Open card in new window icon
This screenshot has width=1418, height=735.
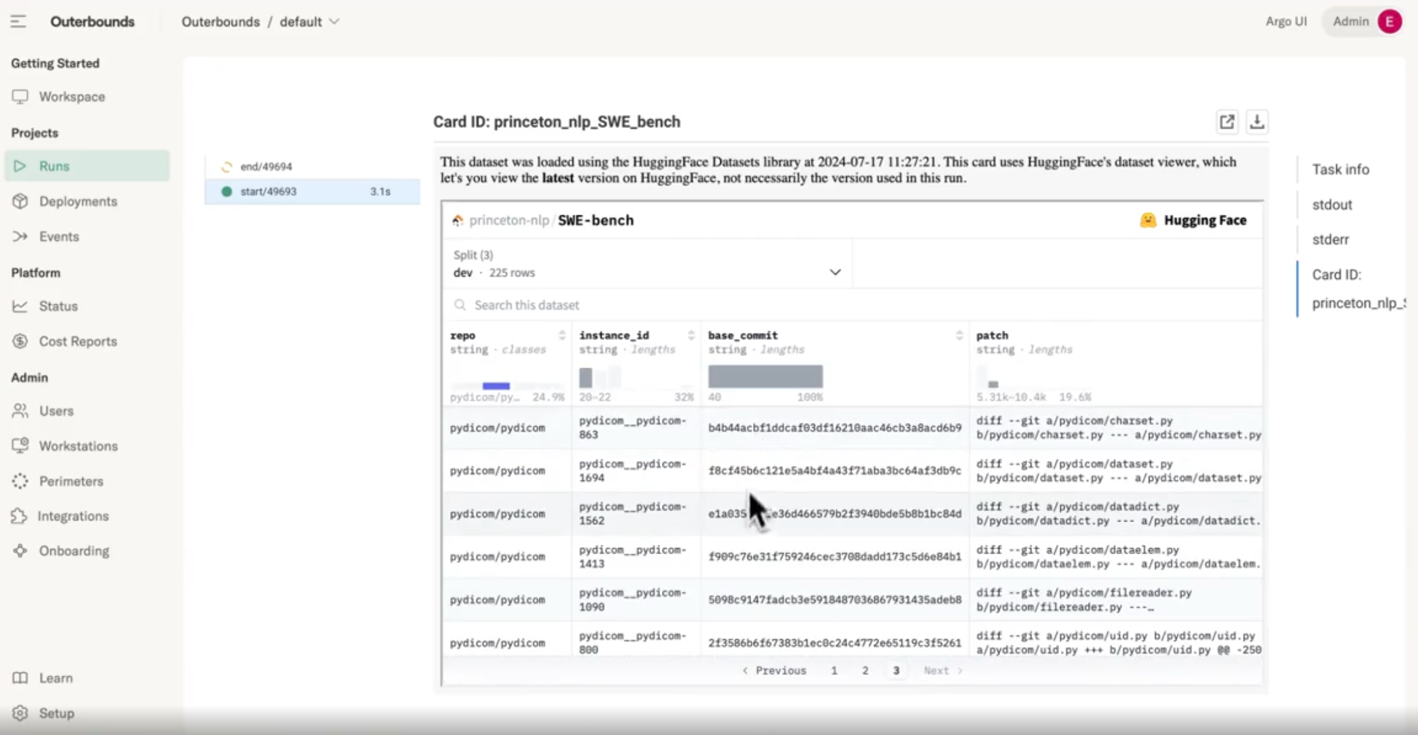click(1226, 122)
